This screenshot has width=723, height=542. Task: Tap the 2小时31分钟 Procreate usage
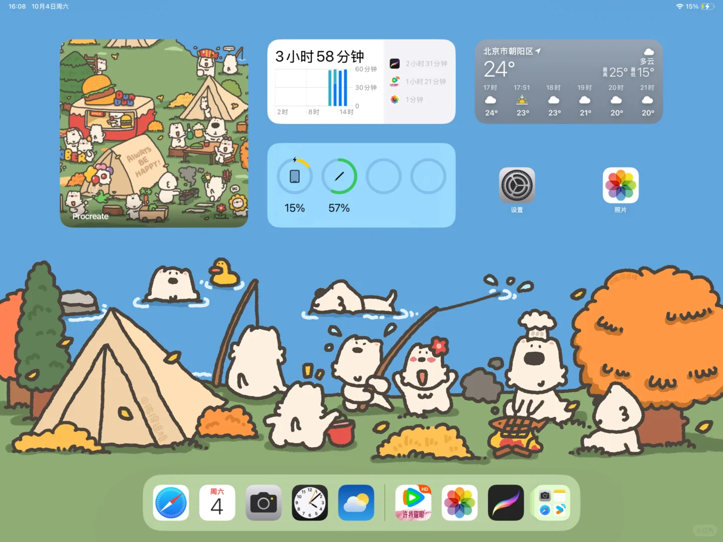pos(426,64)
